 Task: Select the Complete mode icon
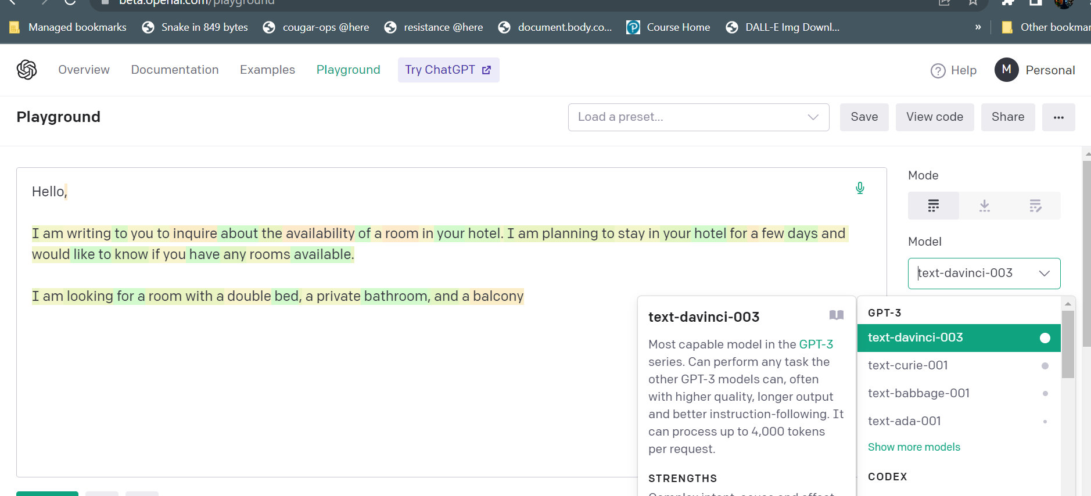coord(934,206)
